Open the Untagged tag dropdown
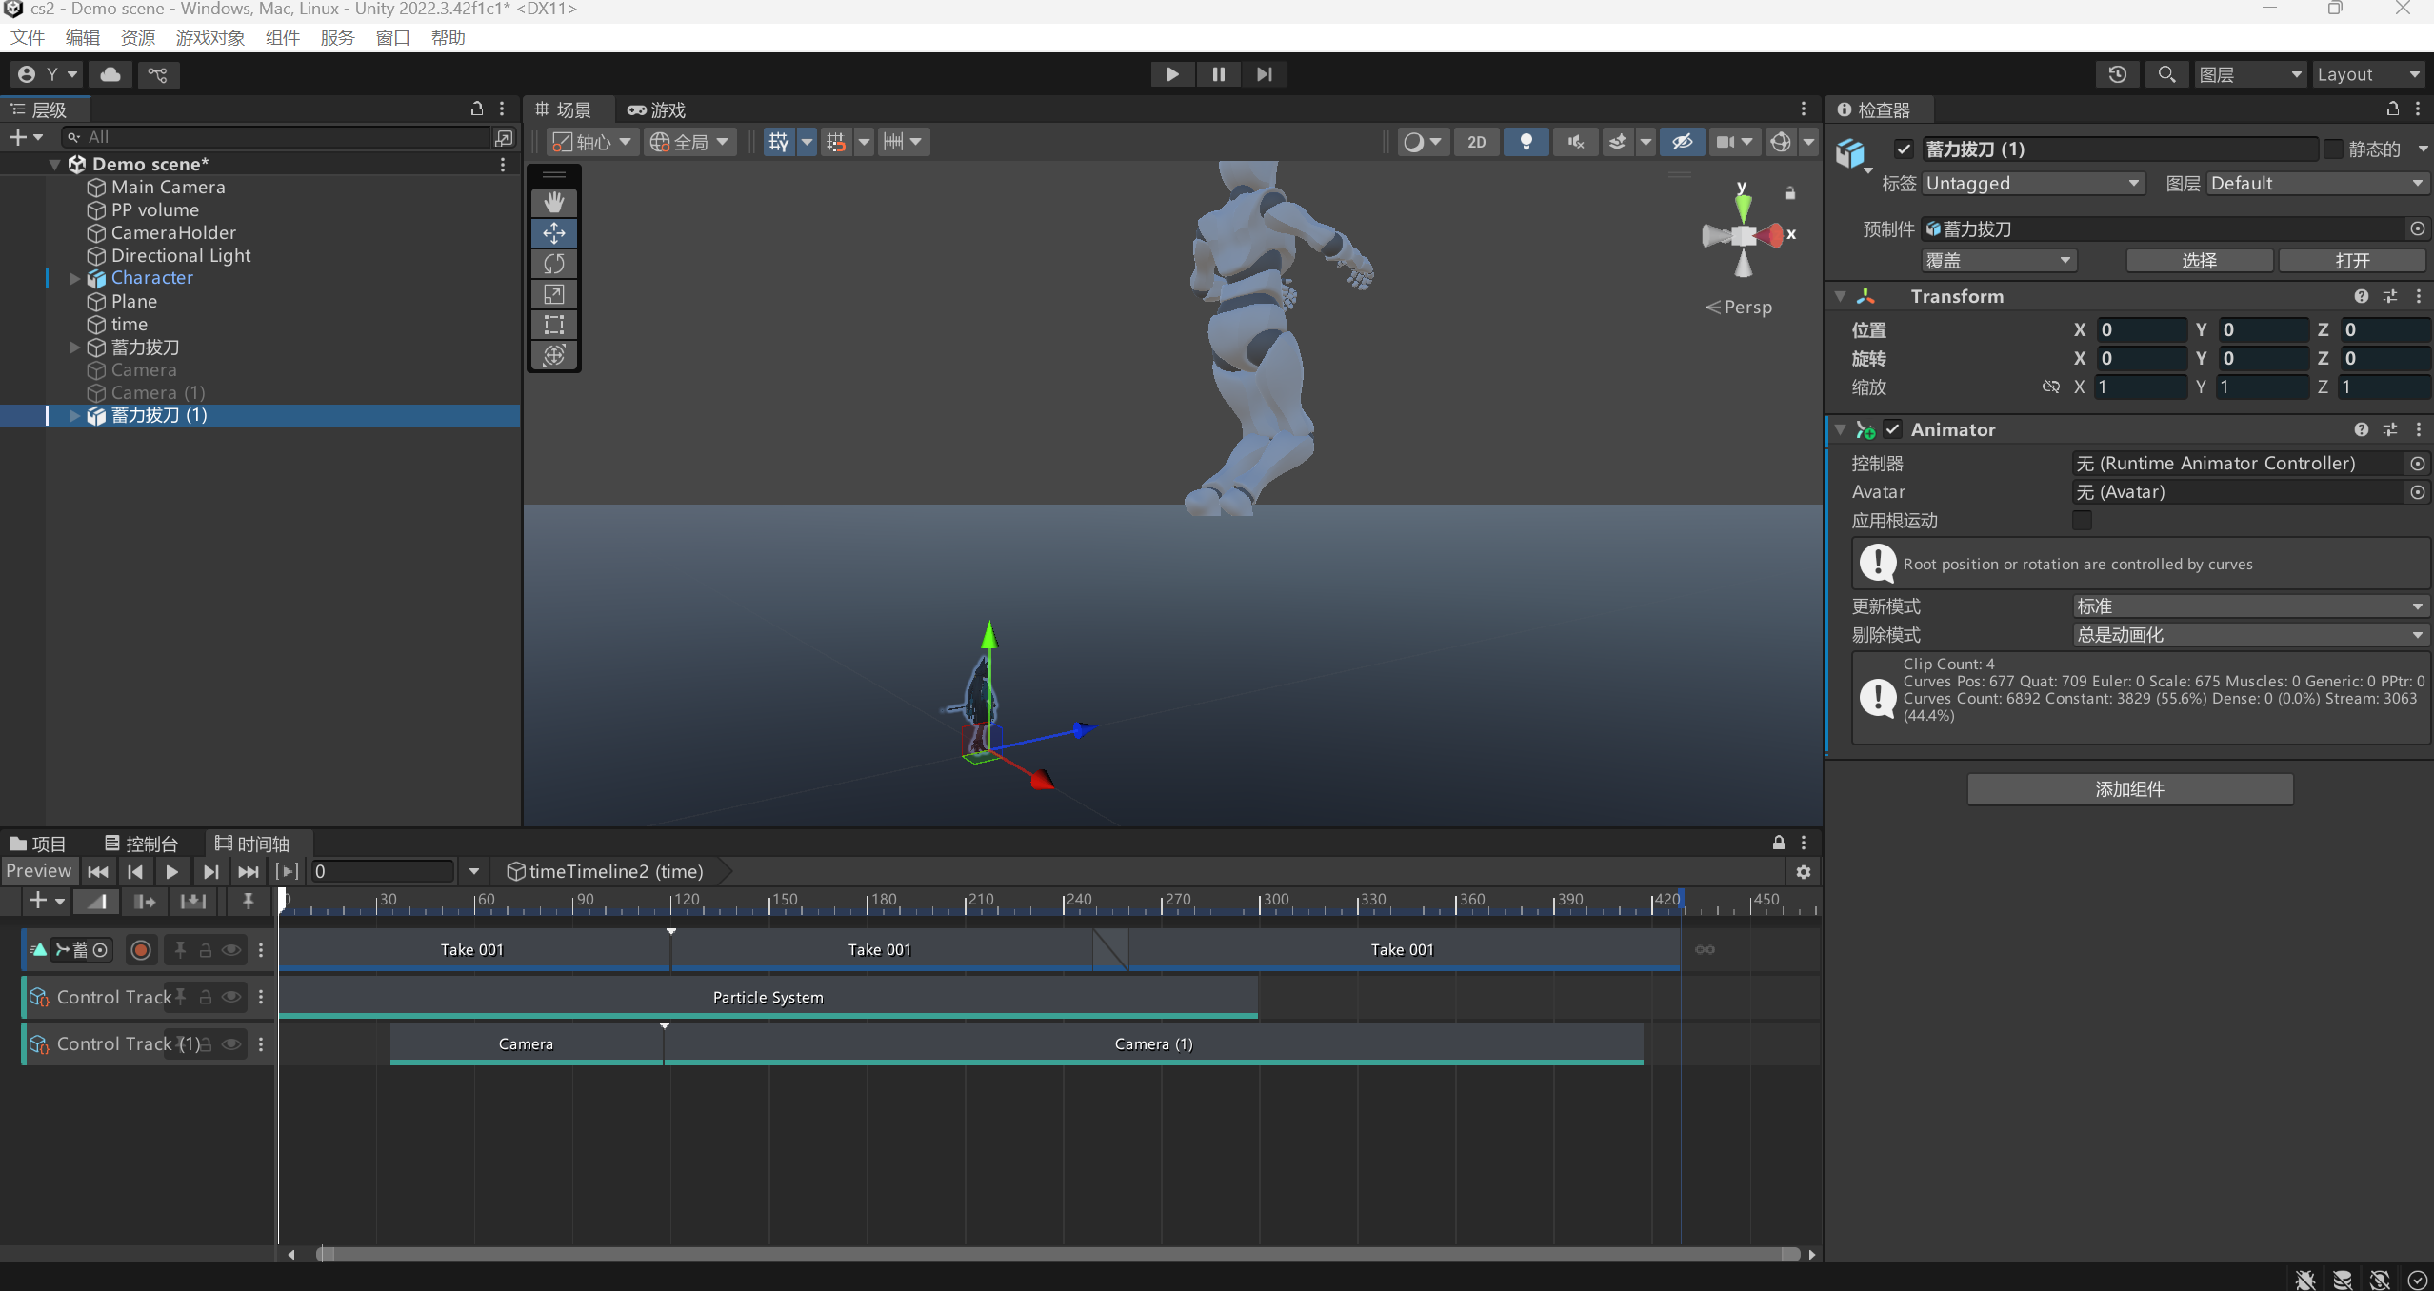The height and width of the screenshot is (1291, 2434). point(2032,183)
